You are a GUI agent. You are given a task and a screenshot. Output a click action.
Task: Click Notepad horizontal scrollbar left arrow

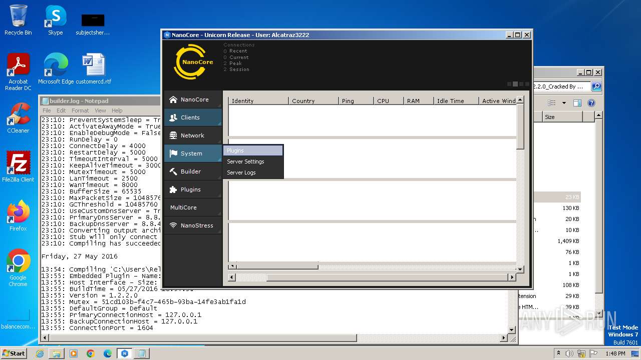[x=45, y=338]
